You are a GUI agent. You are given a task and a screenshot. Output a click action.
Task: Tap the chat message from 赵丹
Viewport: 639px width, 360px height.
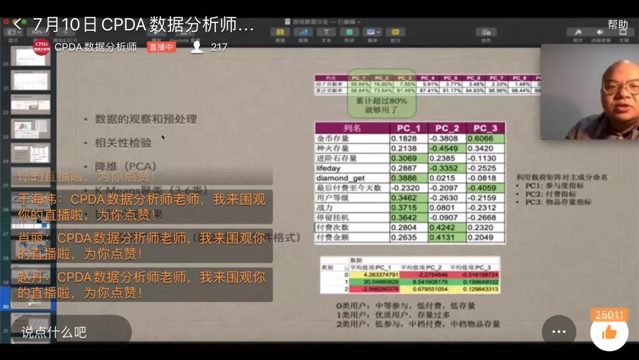pos(141,285)
